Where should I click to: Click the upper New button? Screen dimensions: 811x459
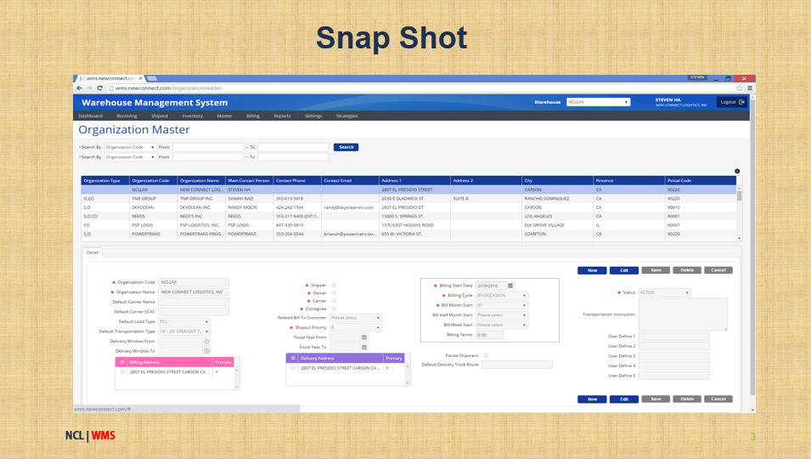tap(592, 270)
